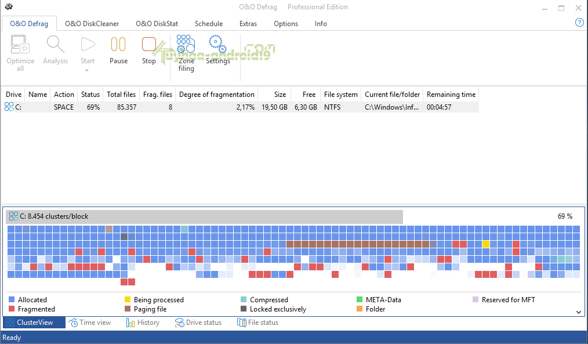Open the Info tab
This screenshot has width=588, height=344.
[321, 24]
